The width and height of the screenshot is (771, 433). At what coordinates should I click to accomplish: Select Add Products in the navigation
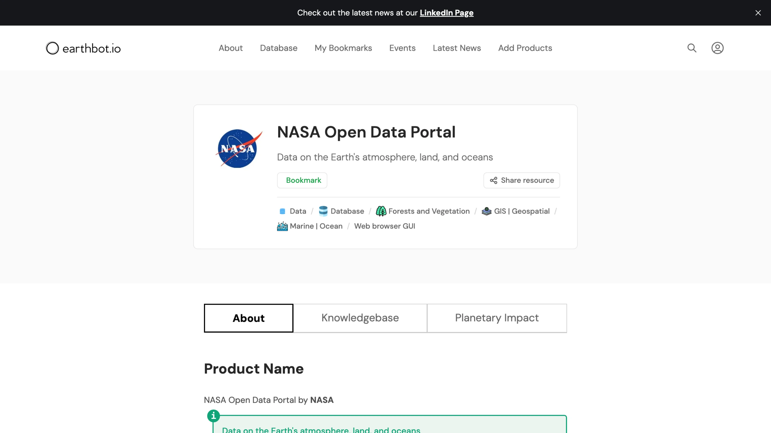pos(525,48)
